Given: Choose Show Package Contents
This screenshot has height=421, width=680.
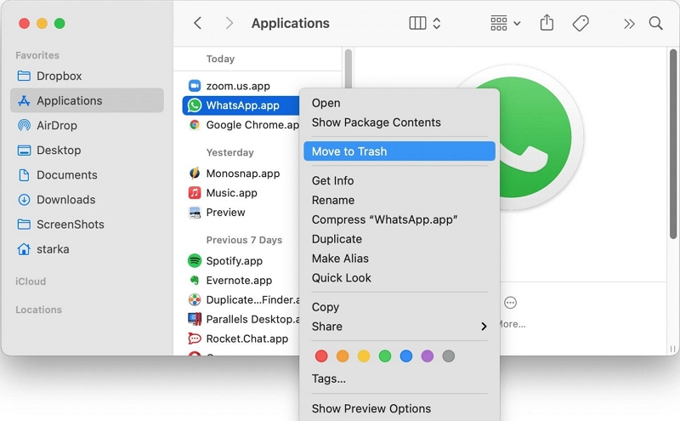Looking at the screenshot, I should pos(399,122).
